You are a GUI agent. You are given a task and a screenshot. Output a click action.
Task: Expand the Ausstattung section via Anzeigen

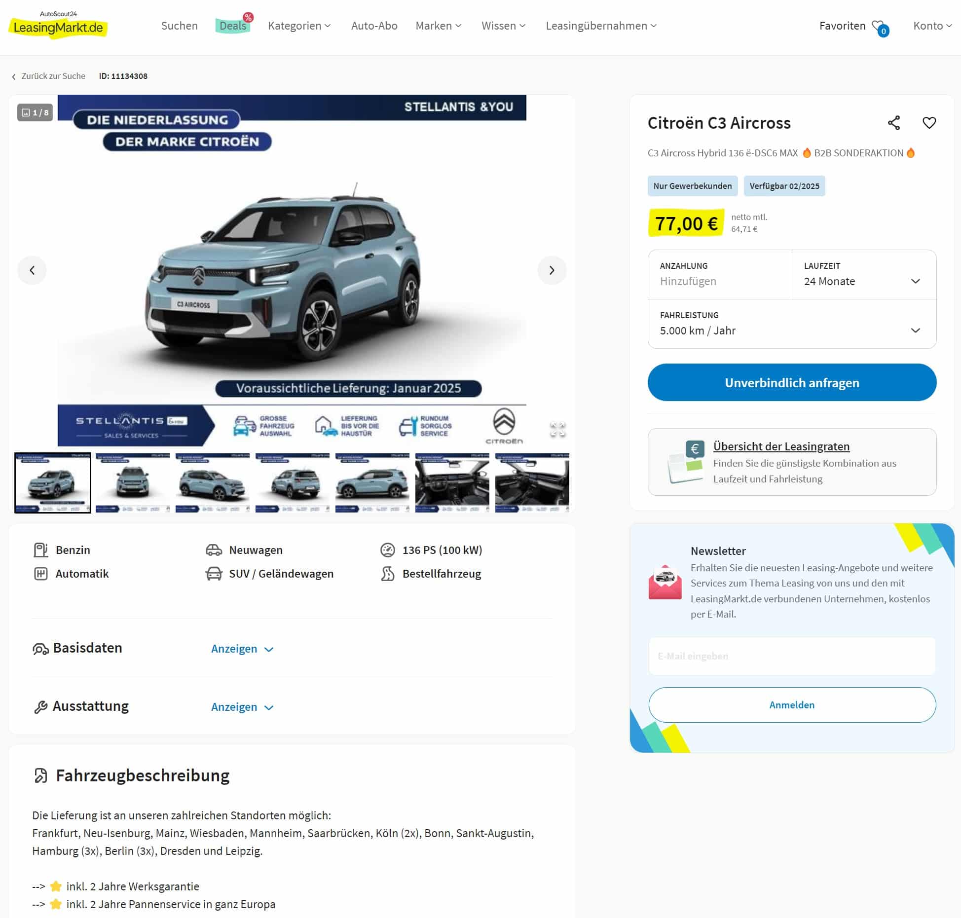(x=242, y=707)
